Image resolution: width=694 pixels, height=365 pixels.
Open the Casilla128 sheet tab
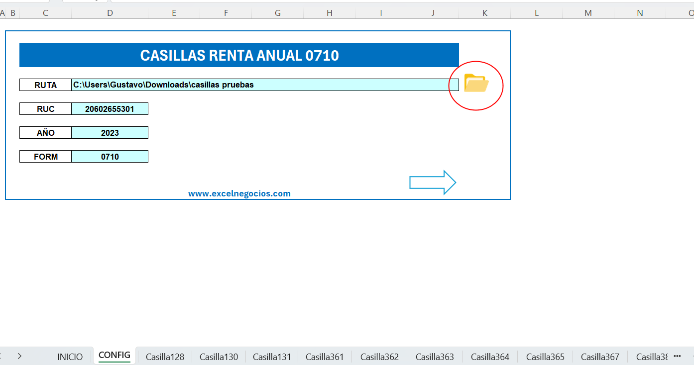coord(165,357)
